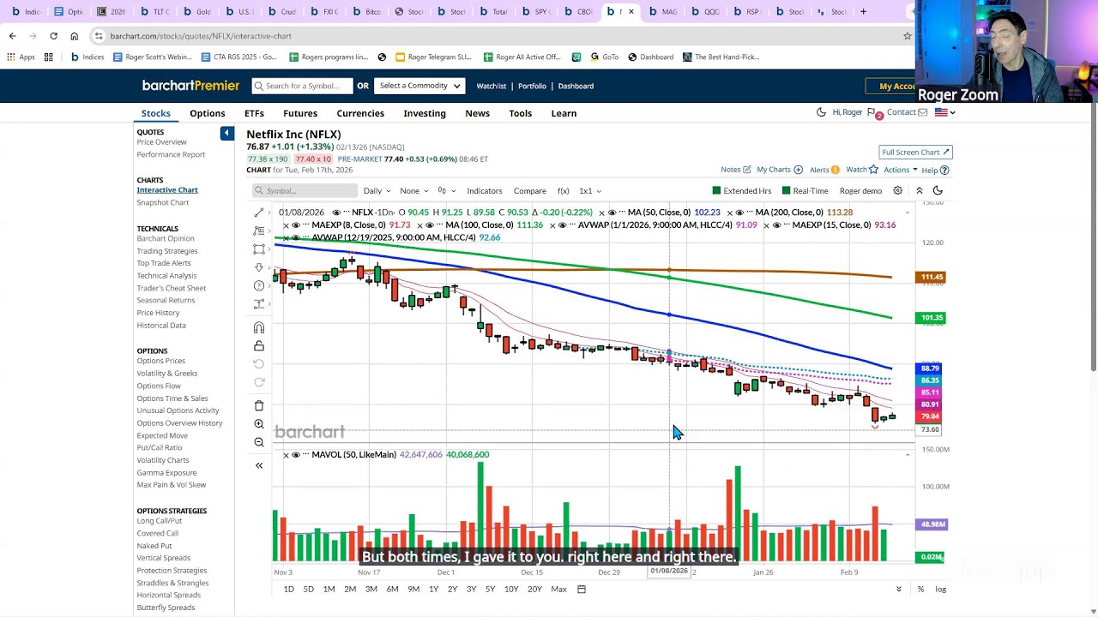
Task: Open chart settings gear
Action: click(898, 191)
